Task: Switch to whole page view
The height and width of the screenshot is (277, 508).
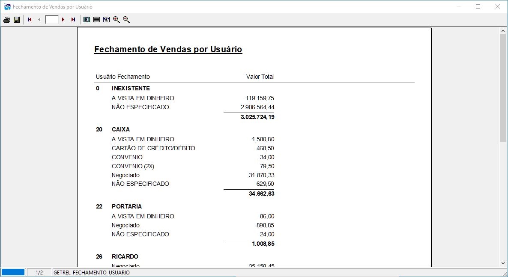Action: tap(87, 20)
